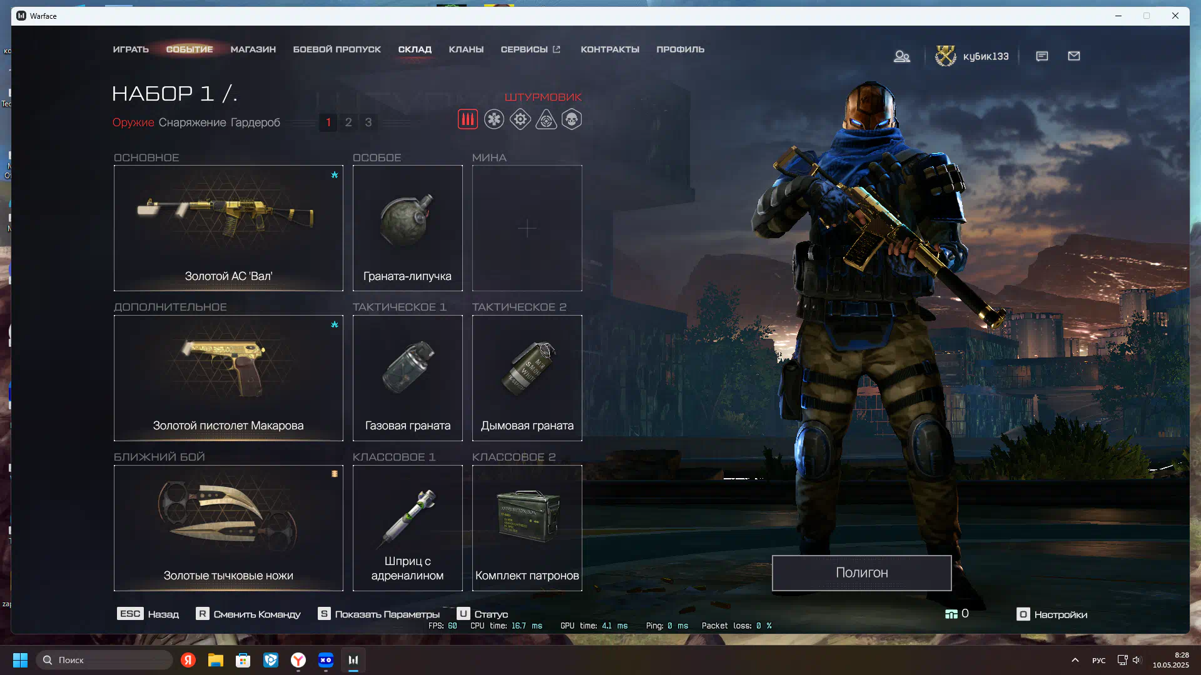
Task: Open the friends list icon
Action: tap(901, 56)
